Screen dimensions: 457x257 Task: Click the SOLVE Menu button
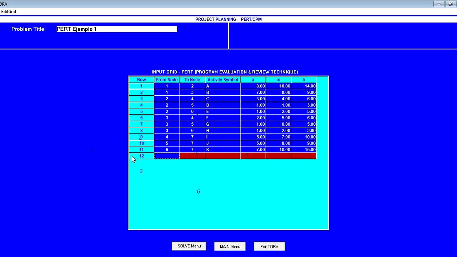click(x=189, y=246)
